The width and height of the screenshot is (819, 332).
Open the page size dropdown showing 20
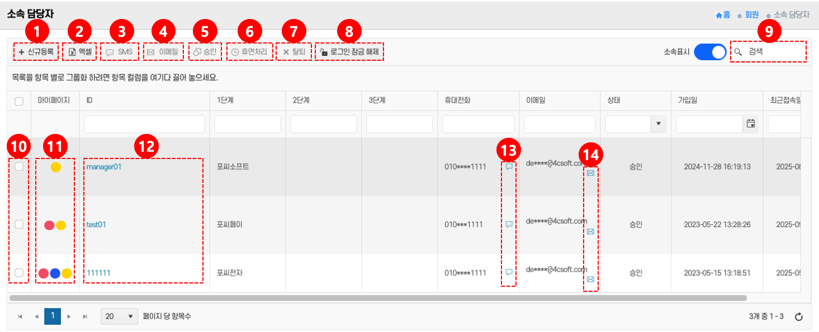point(120,316)
